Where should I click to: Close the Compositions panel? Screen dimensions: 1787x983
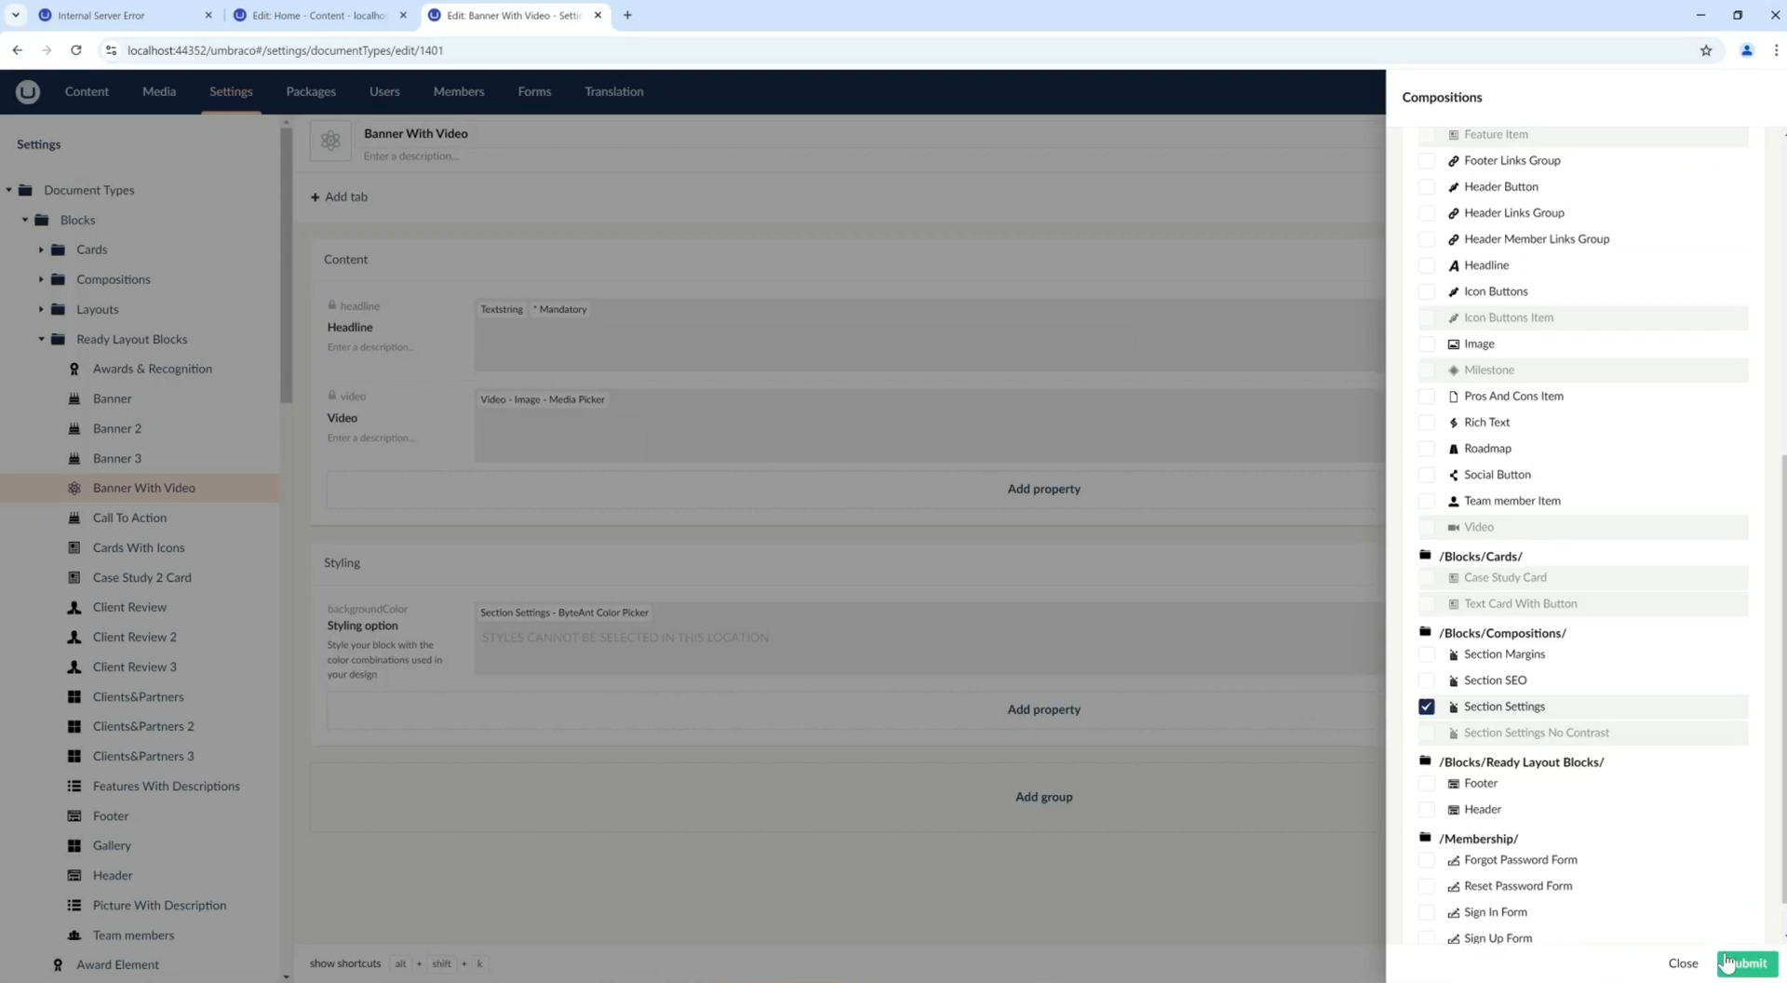pyautogui.click(x=1683, y=963)
